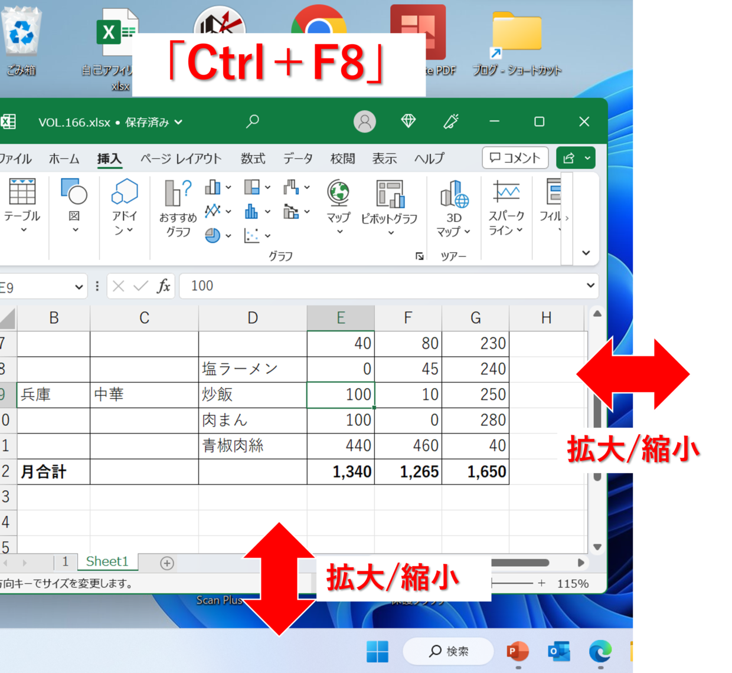Viewport: 732px width, 673px height.
Task: Select column D header
Action: click(253, 319)
